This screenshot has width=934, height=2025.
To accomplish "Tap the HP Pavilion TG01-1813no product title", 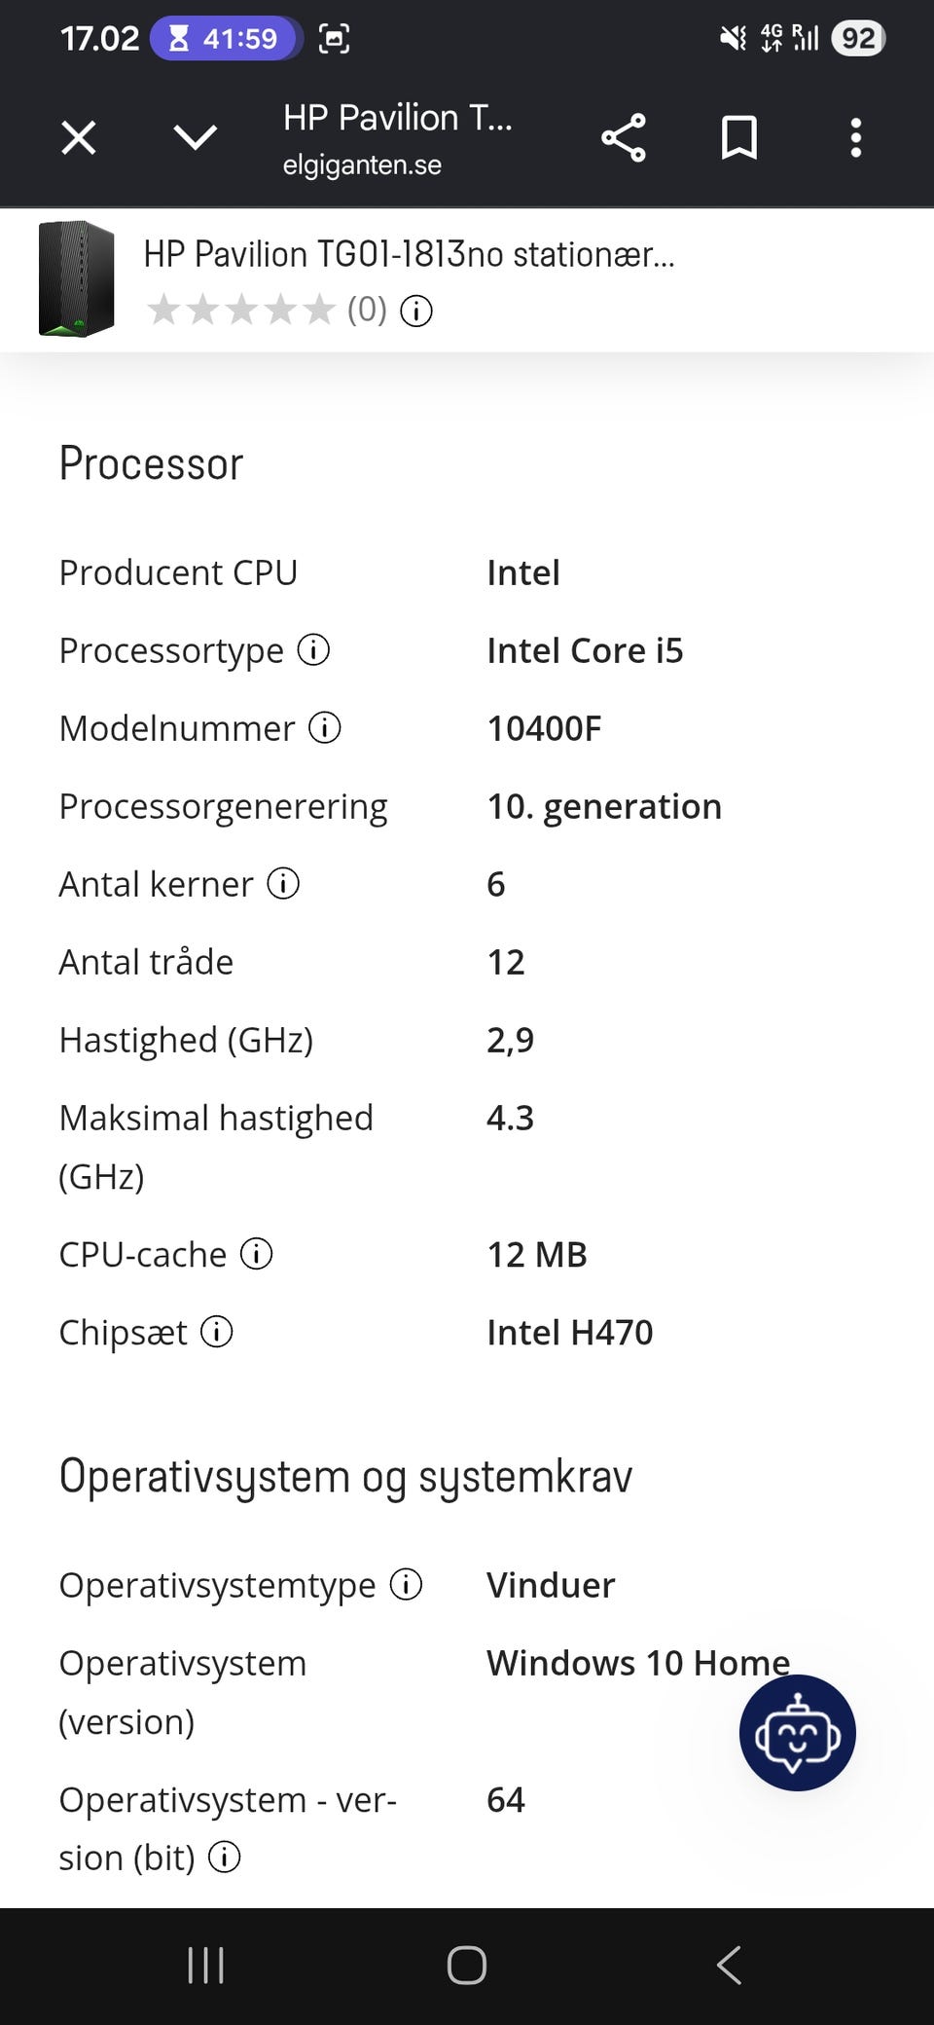I will tap(409, 254).
